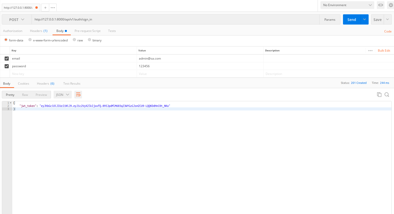The width and height of the screenshot is (394, 214).
Task: Toggle line wrap in response viewer
Action: point(78,95)
